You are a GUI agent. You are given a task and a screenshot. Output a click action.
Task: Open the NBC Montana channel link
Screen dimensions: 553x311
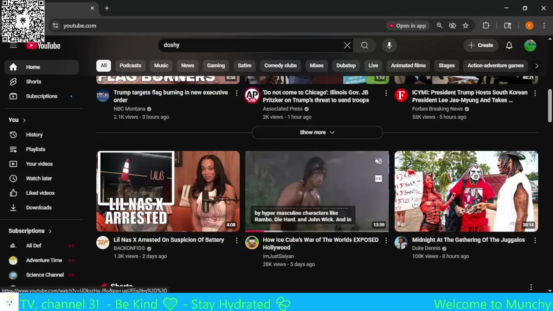coord(130,109)
